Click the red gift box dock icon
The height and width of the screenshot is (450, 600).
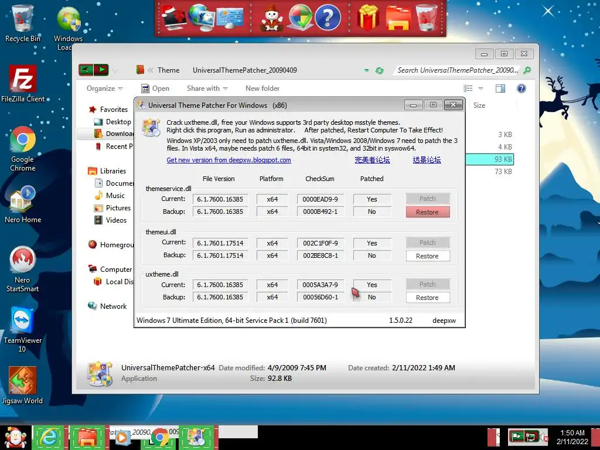click(368, 18)
